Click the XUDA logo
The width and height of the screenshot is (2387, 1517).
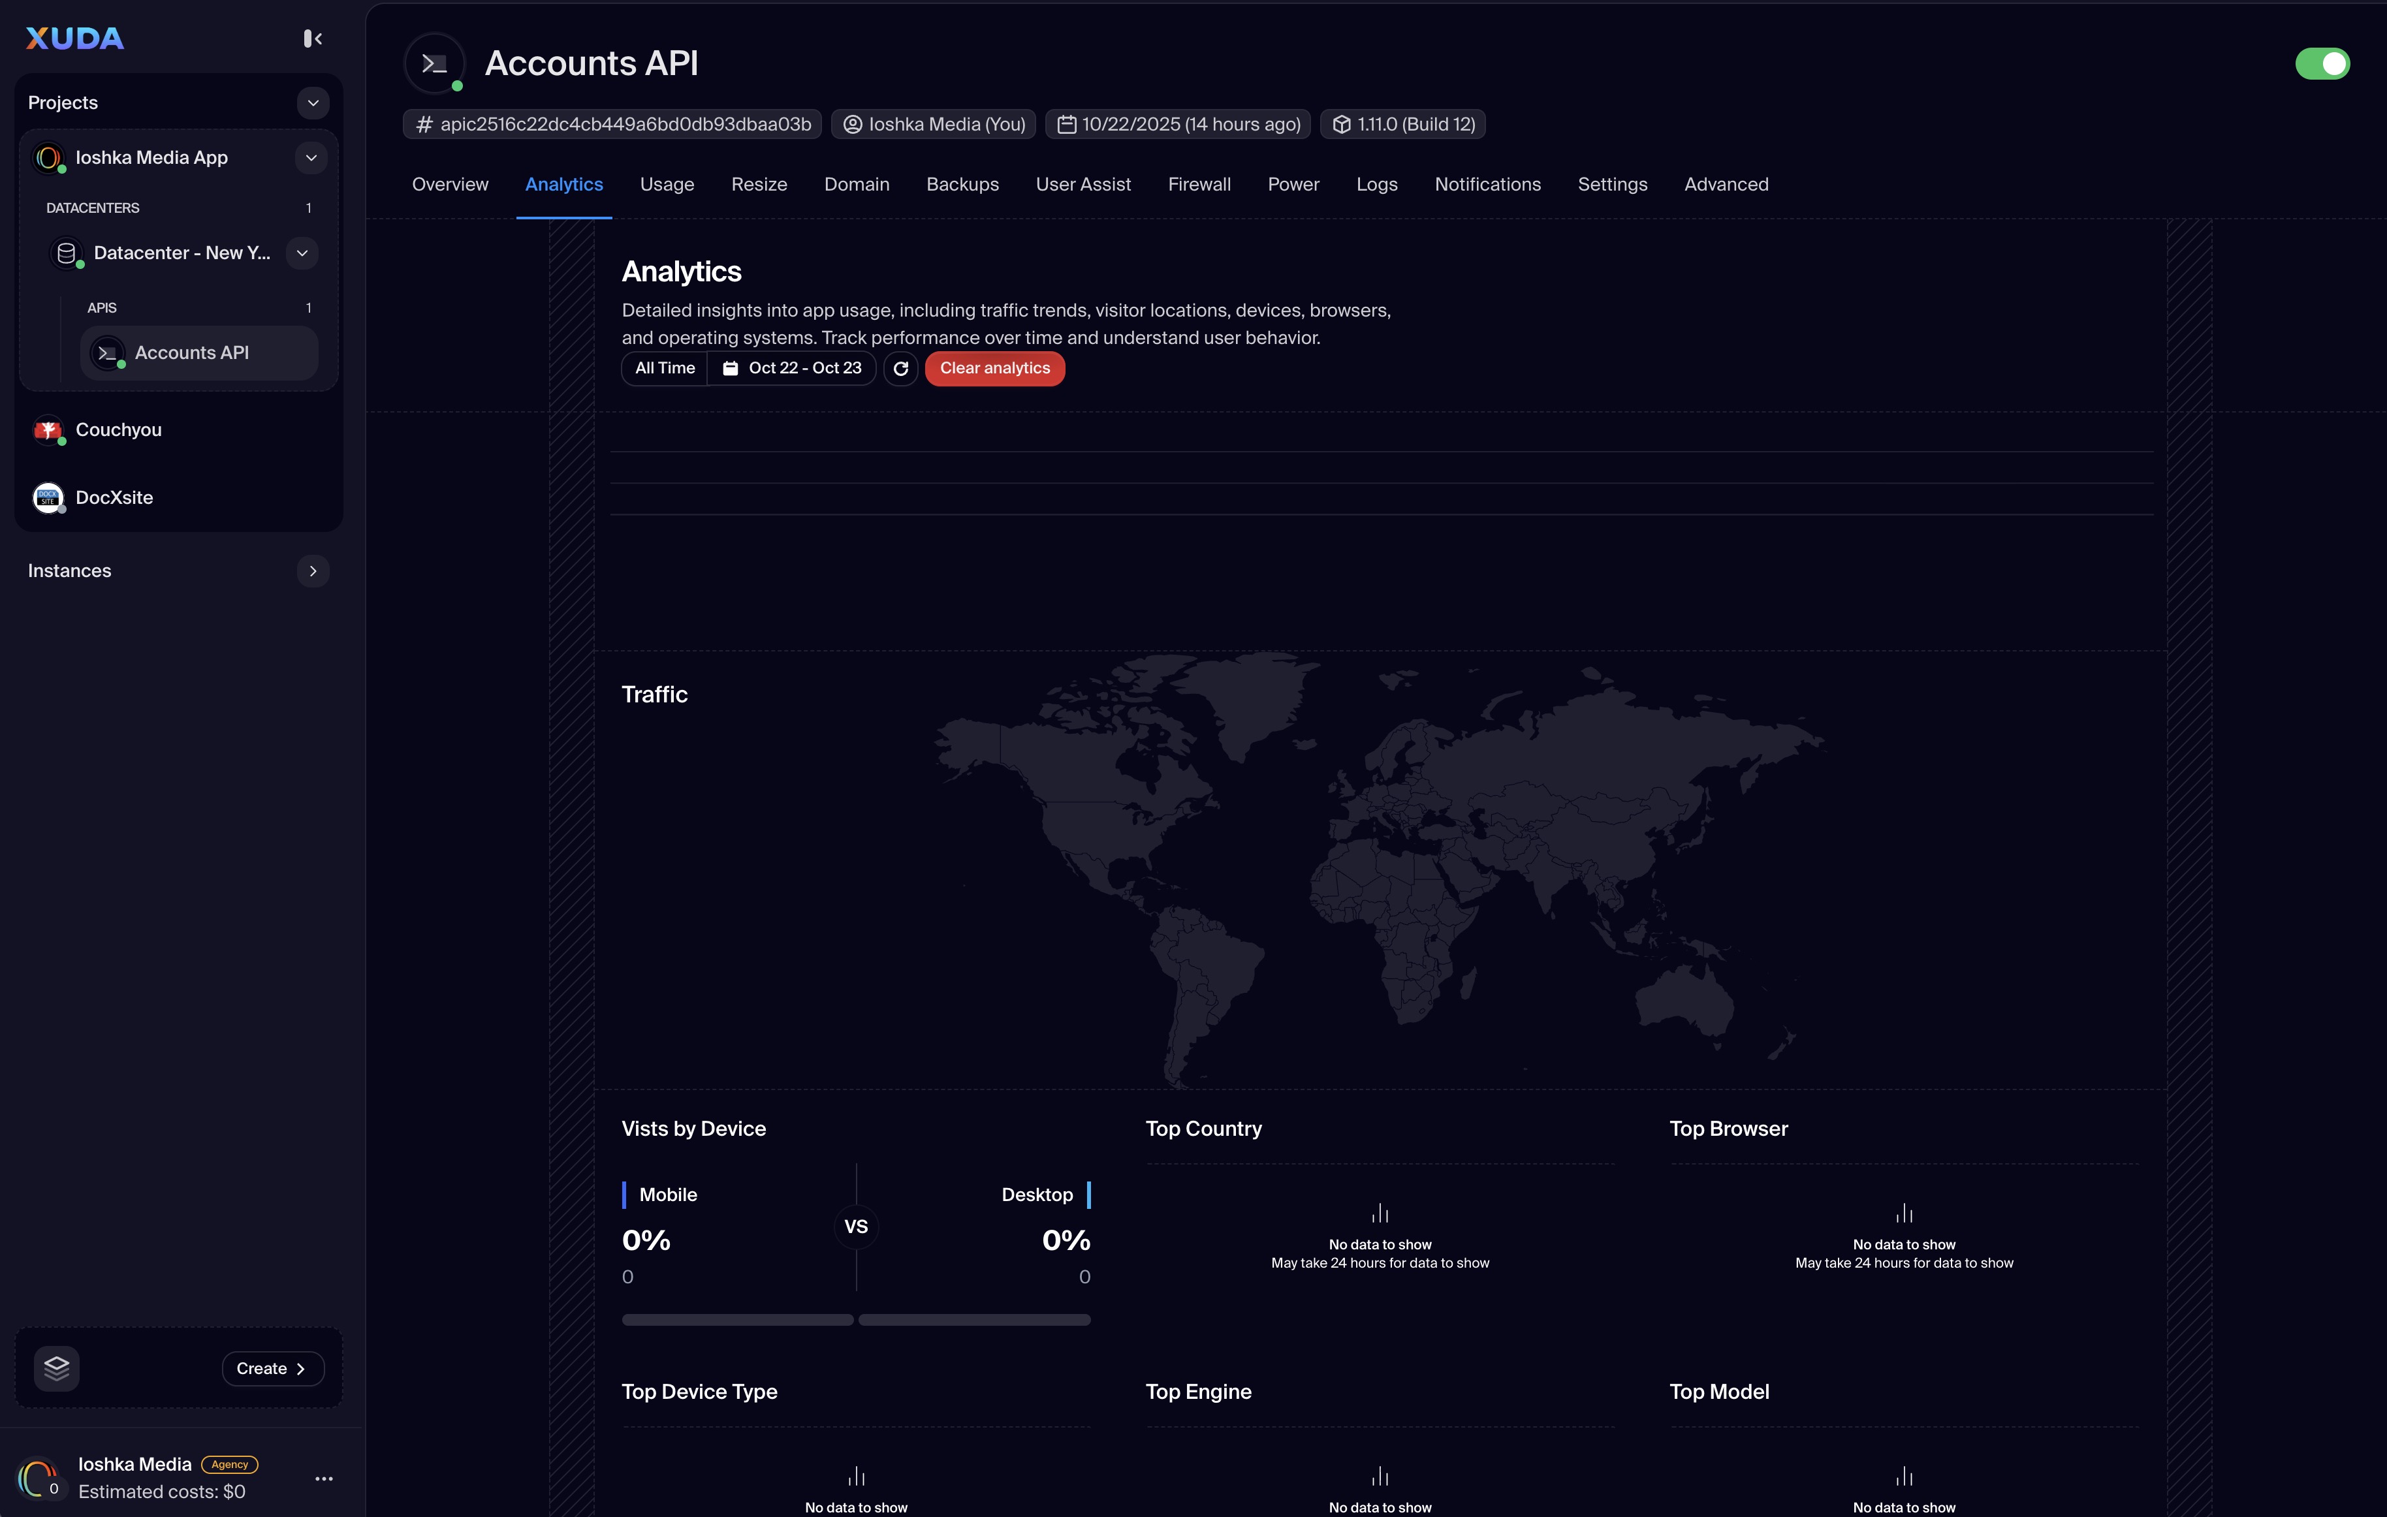[x=74, y=39]
